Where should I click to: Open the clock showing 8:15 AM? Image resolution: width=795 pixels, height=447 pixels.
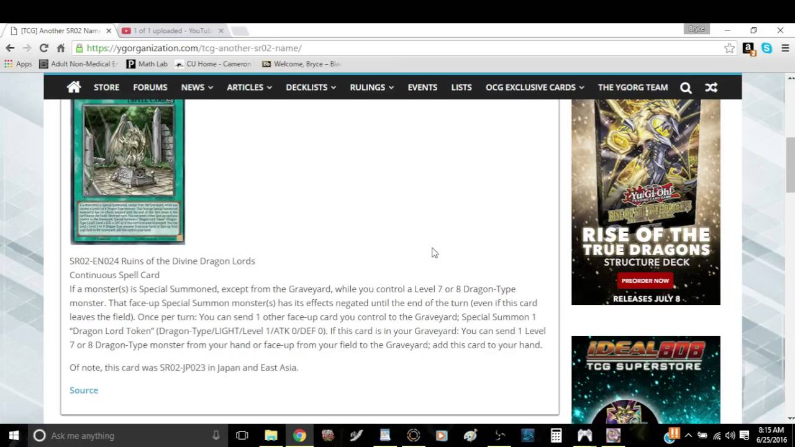click(x=772, y=435)
